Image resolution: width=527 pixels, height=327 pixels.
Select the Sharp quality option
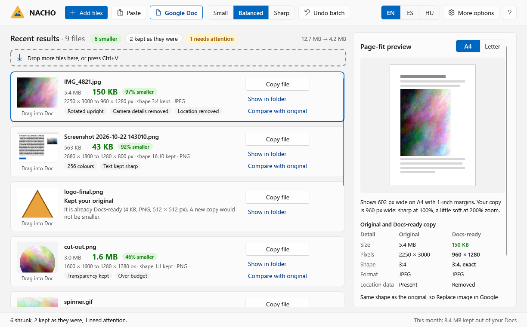tap(282, 12)
